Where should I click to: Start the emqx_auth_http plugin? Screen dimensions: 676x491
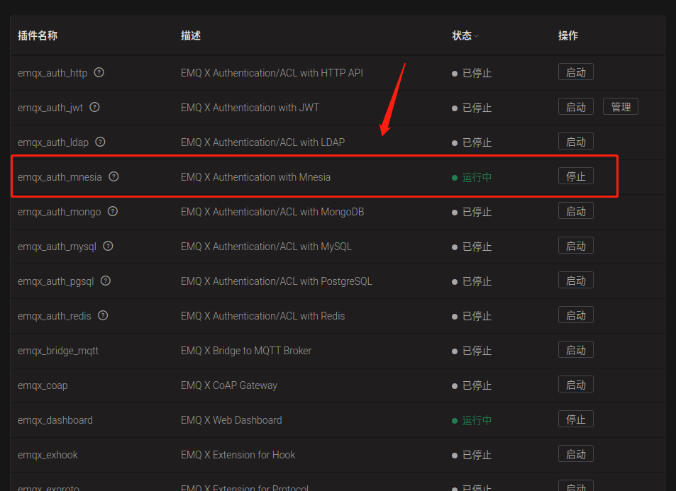coord(575,72)
